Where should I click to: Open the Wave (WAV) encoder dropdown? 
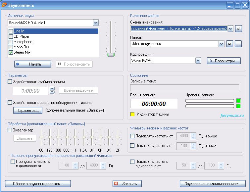point(198,61)
